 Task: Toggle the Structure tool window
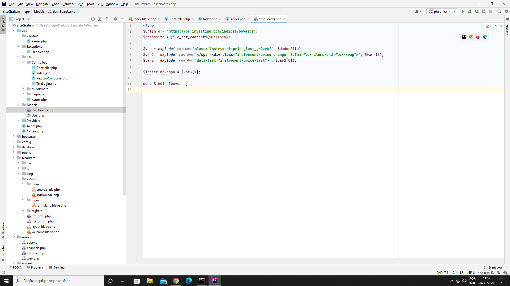point(3,230)
